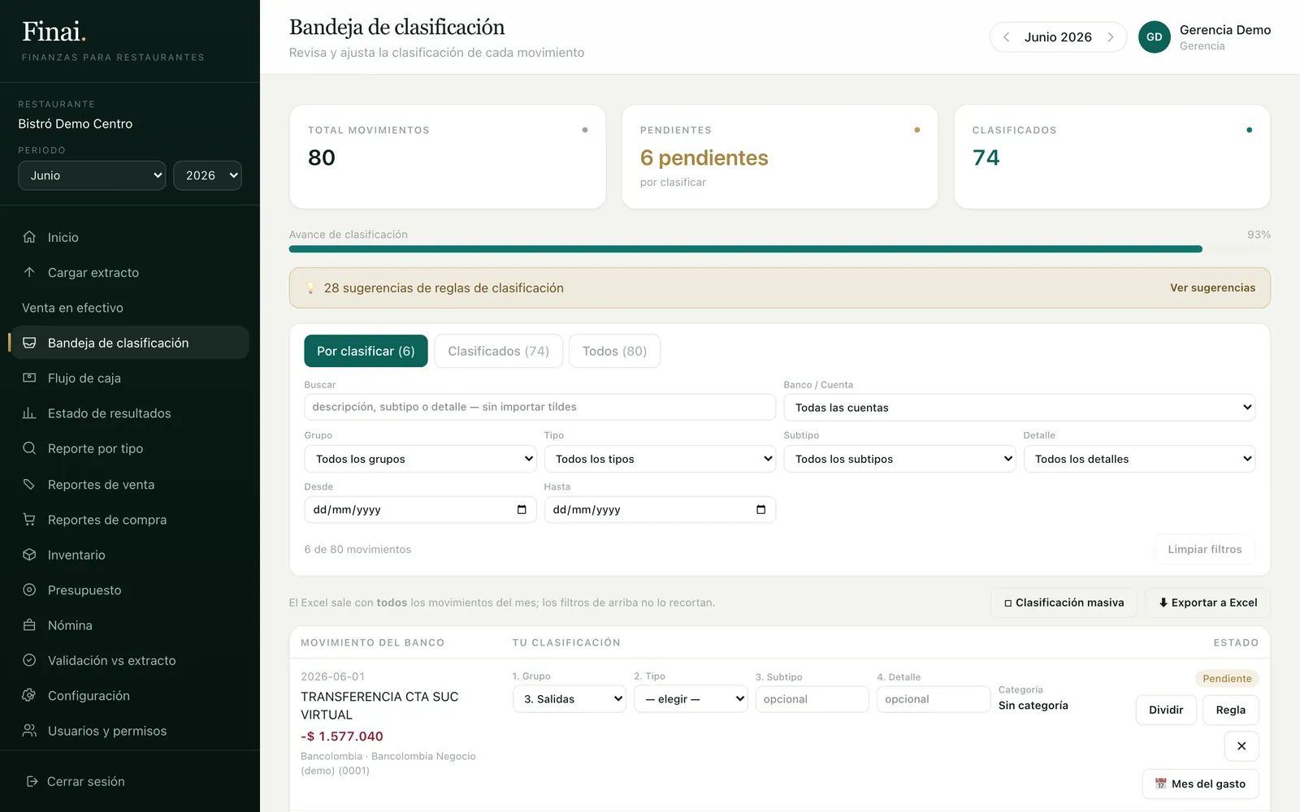Click the shopping cart icon for Reportes de compra
This screenshot has width=1300, height=812.
point(29,519)
